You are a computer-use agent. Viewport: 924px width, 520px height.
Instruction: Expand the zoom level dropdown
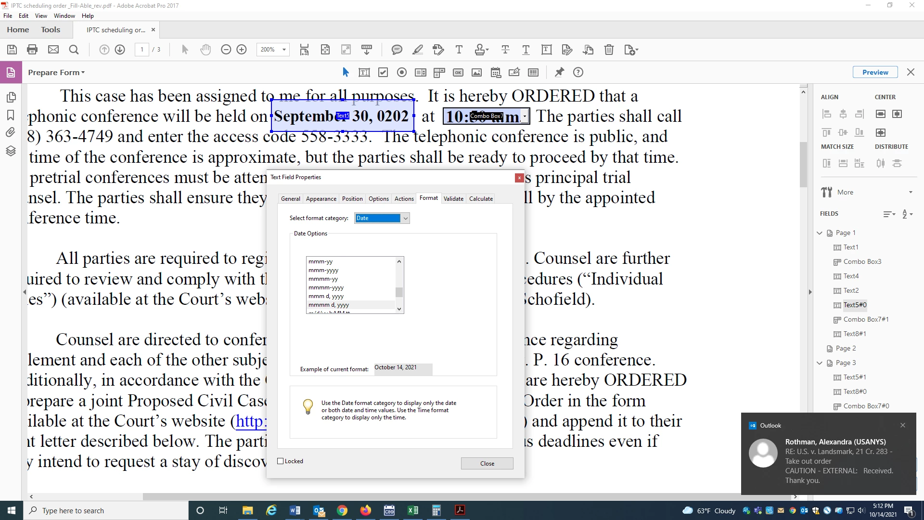click(284, 50)
